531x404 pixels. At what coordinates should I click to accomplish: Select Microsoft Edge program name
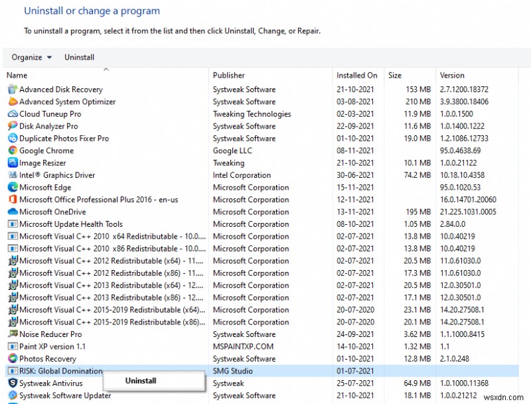(45, 187)
